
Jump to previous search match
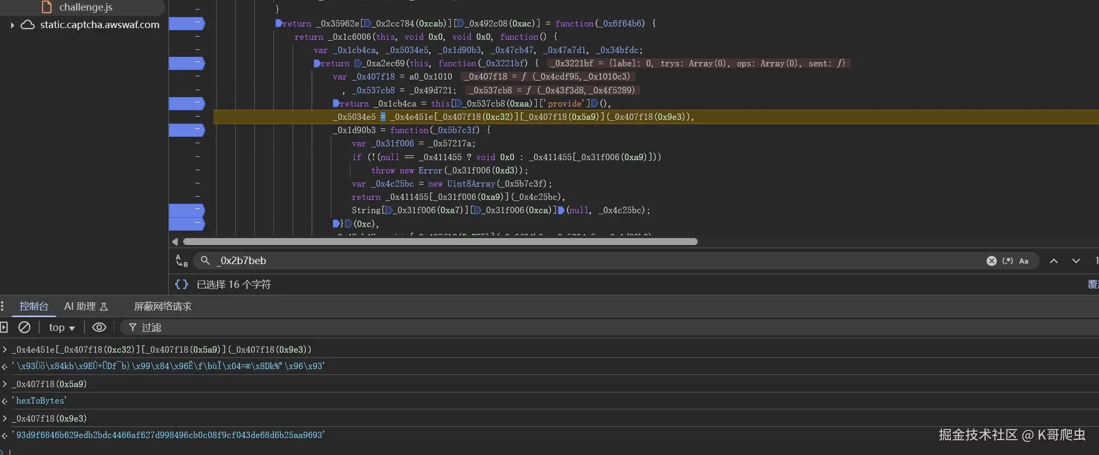coord(1054,261)
